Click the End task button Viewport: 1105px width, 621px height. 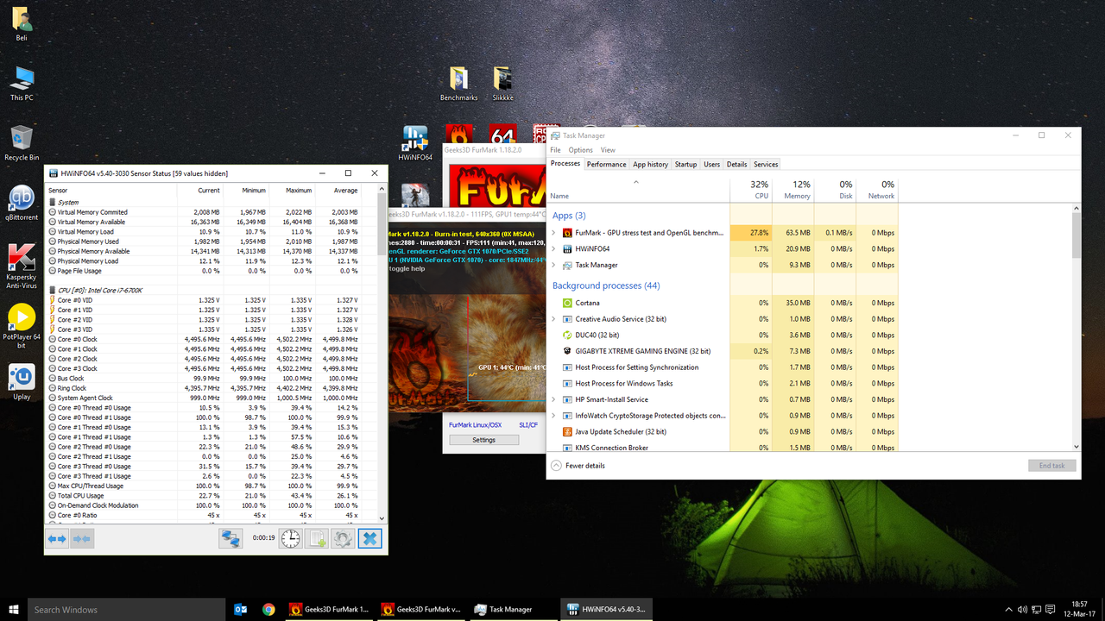pos(1051,465)
